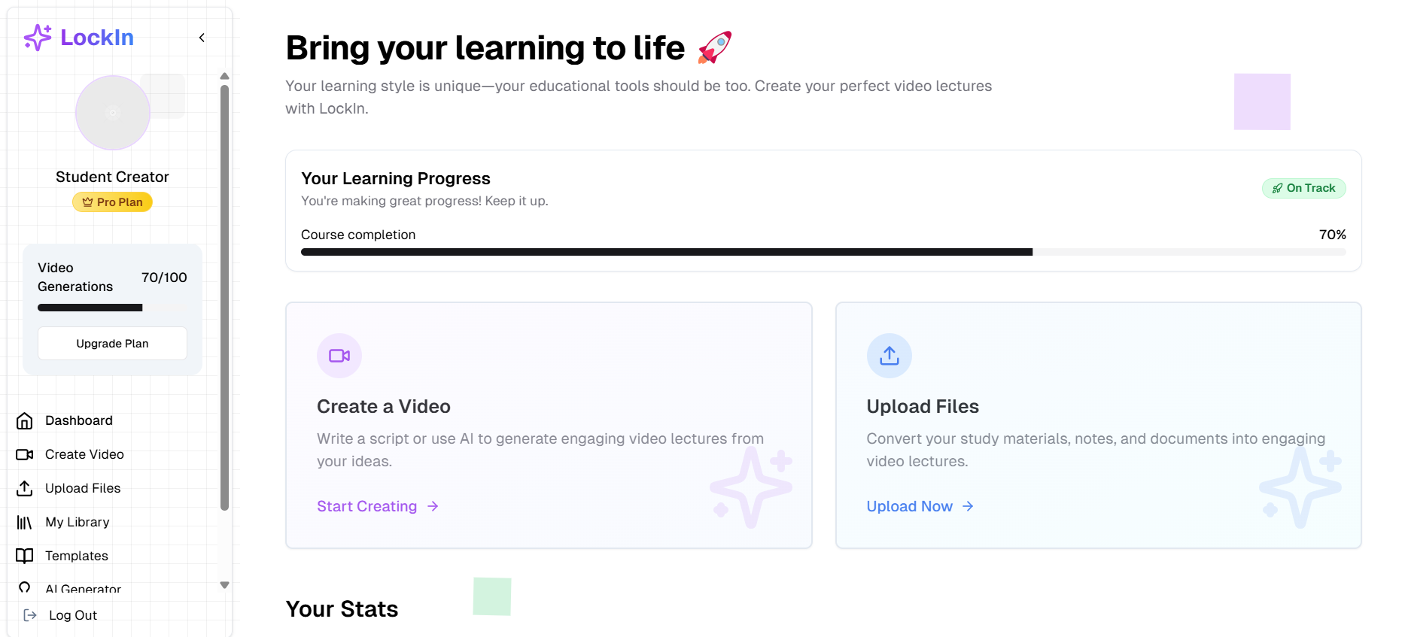
Task: Click the Templates book icon
Action: [25, 556]
